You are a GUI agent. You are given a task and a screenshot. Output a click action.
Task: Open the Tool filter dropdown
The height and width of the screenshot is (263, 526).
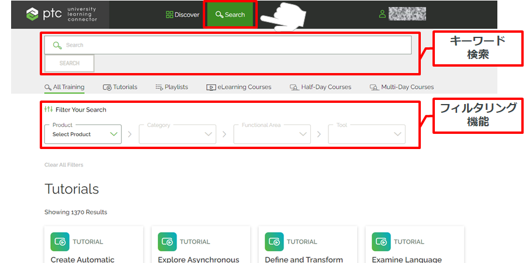pos(366,134)
